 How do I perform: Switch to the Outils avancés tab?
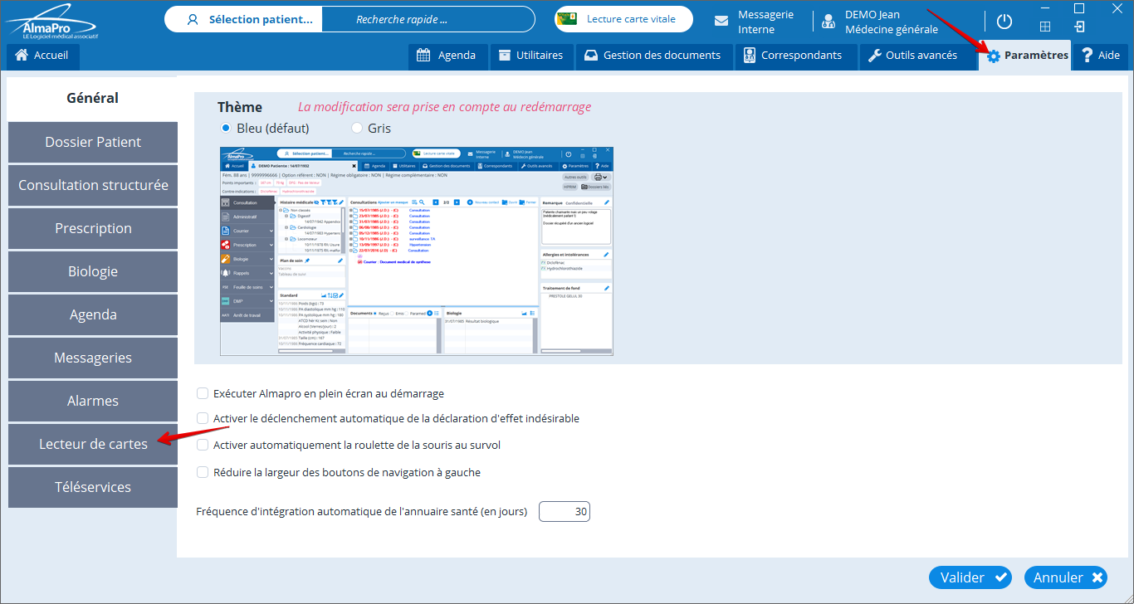(912, 56)
